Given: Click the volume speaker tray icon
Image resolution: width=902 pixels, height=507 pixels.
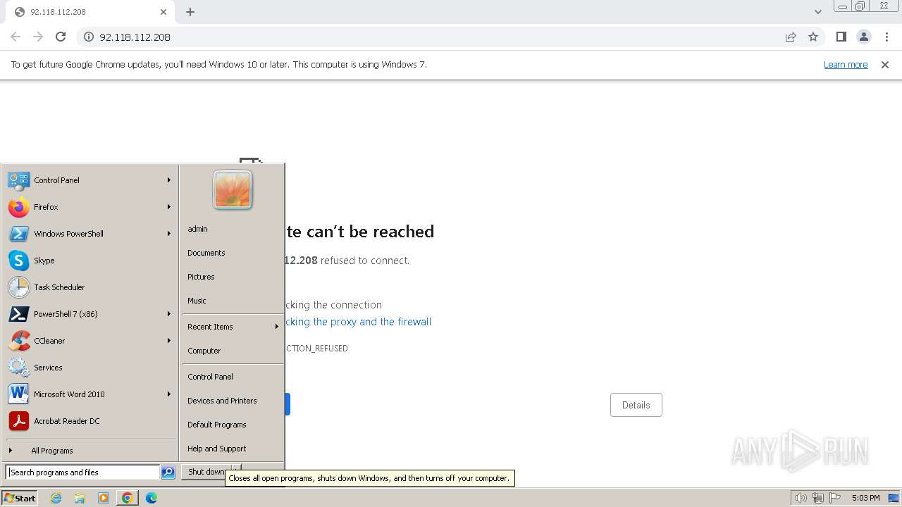Looking at the screenshot, I should [x=801, y=498].
